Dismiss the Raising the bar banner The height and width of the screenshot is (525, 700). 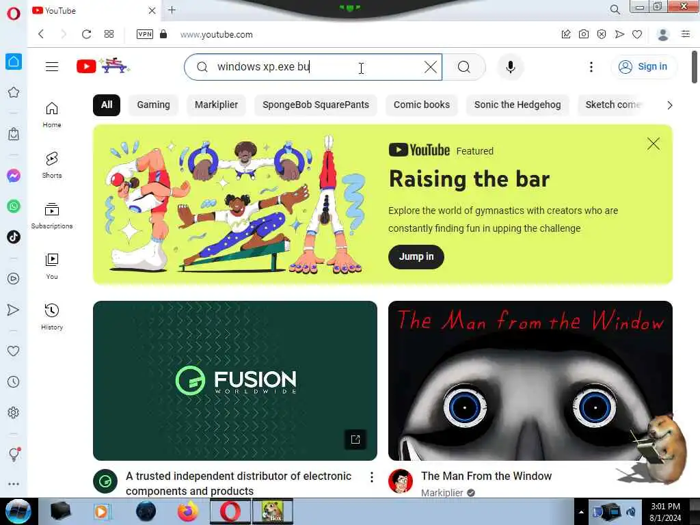653,144
